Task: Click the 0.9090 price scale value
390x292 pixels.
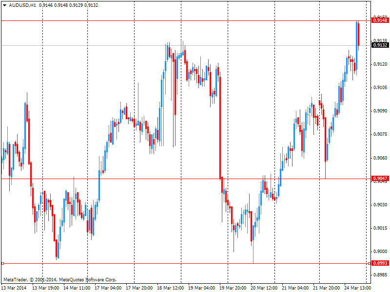Action: (x=381, y=111)
